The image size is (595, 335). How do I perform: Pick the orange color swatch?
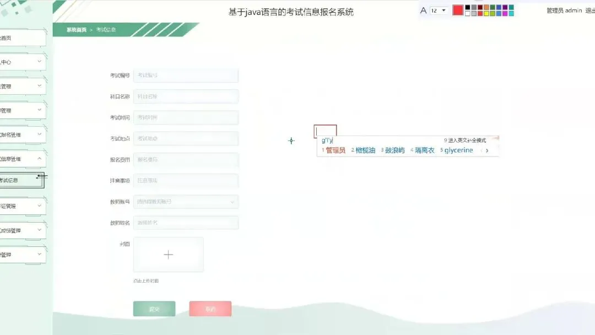tap(486, 7)
